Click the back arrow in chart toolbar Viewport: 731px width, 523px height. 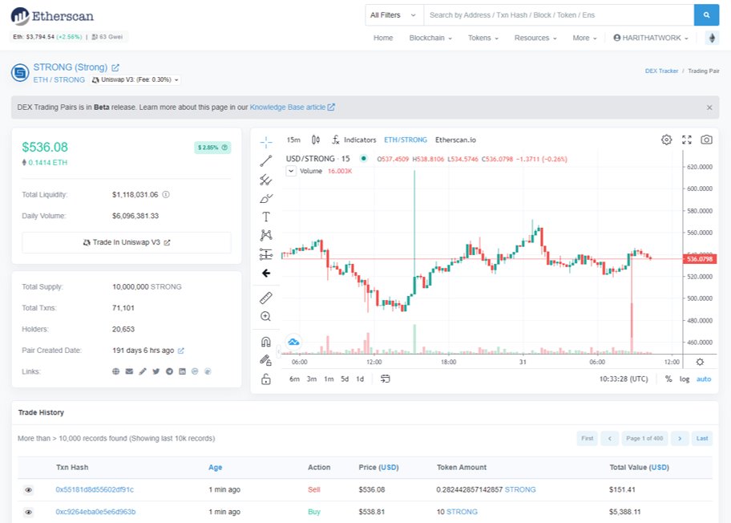coord(266,273)
